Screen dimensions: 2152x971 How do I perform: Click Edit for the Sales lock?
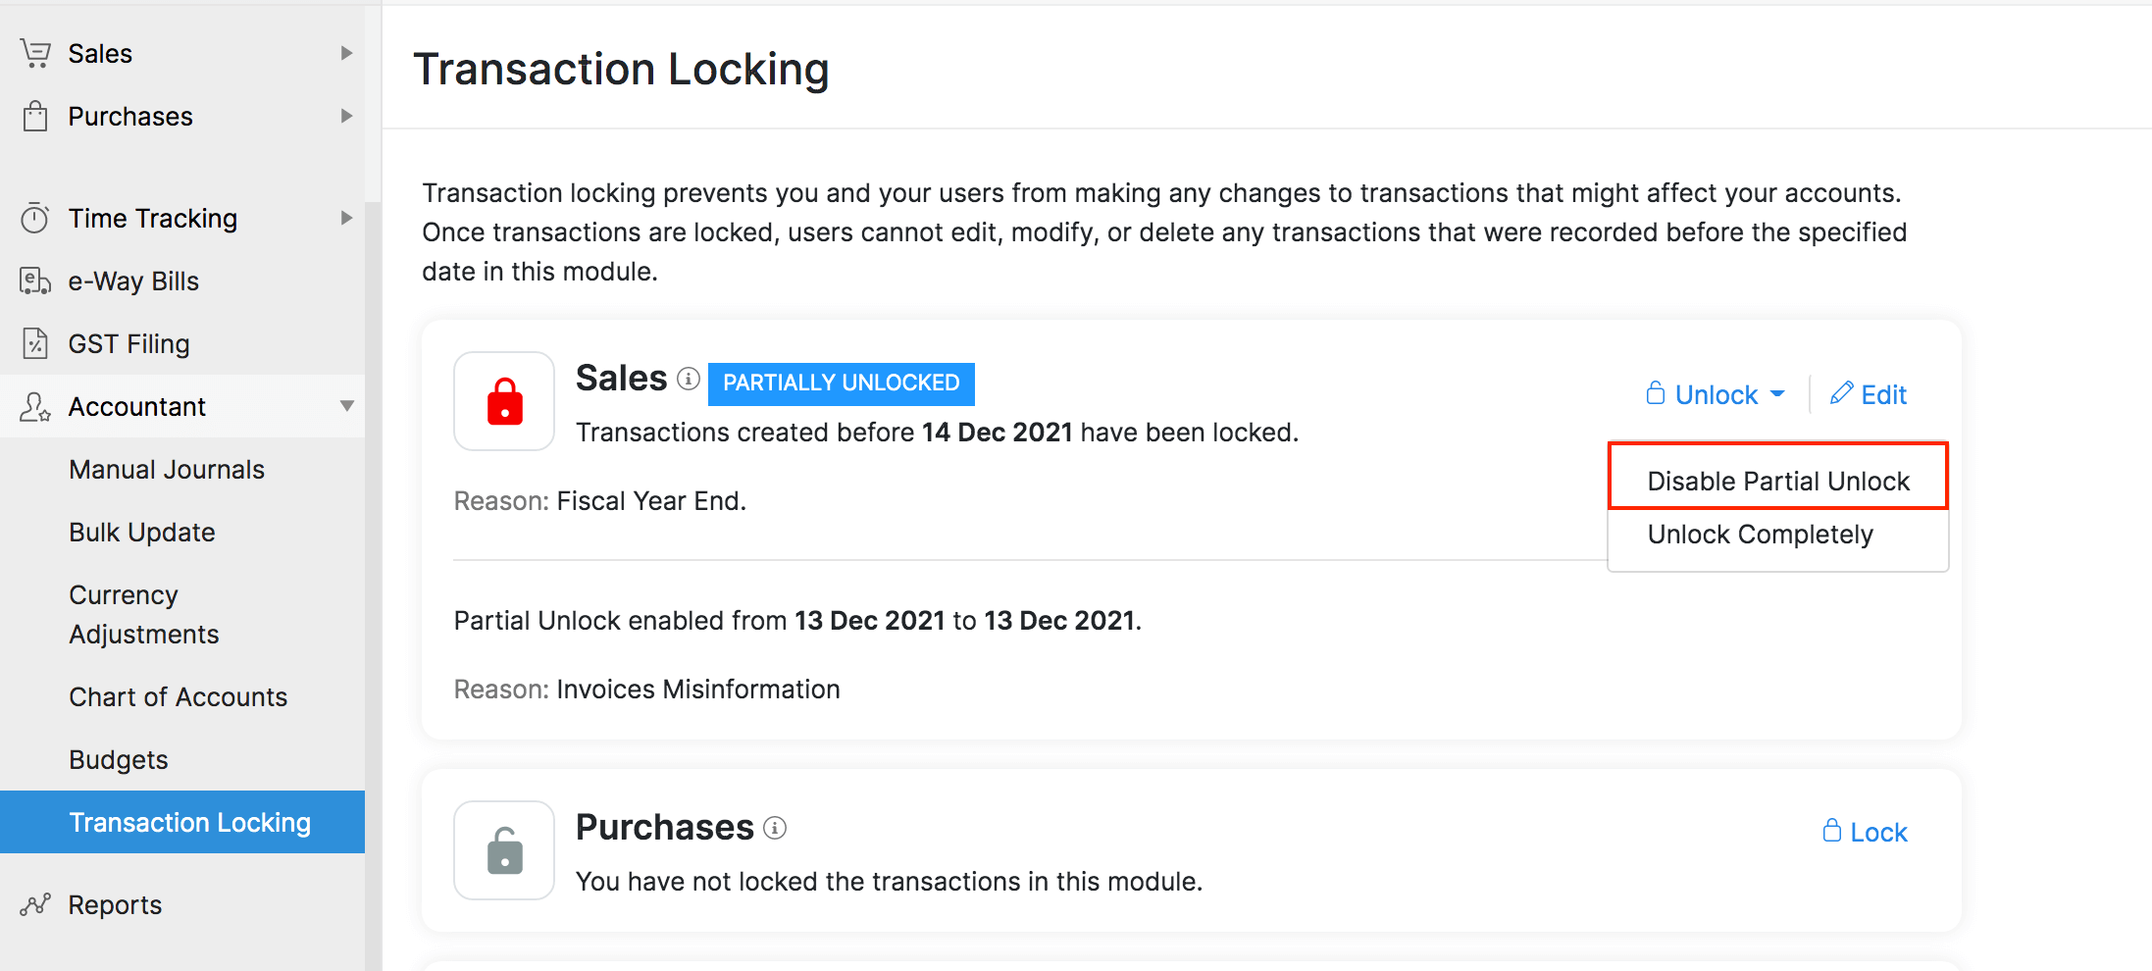coord(1869,394)
